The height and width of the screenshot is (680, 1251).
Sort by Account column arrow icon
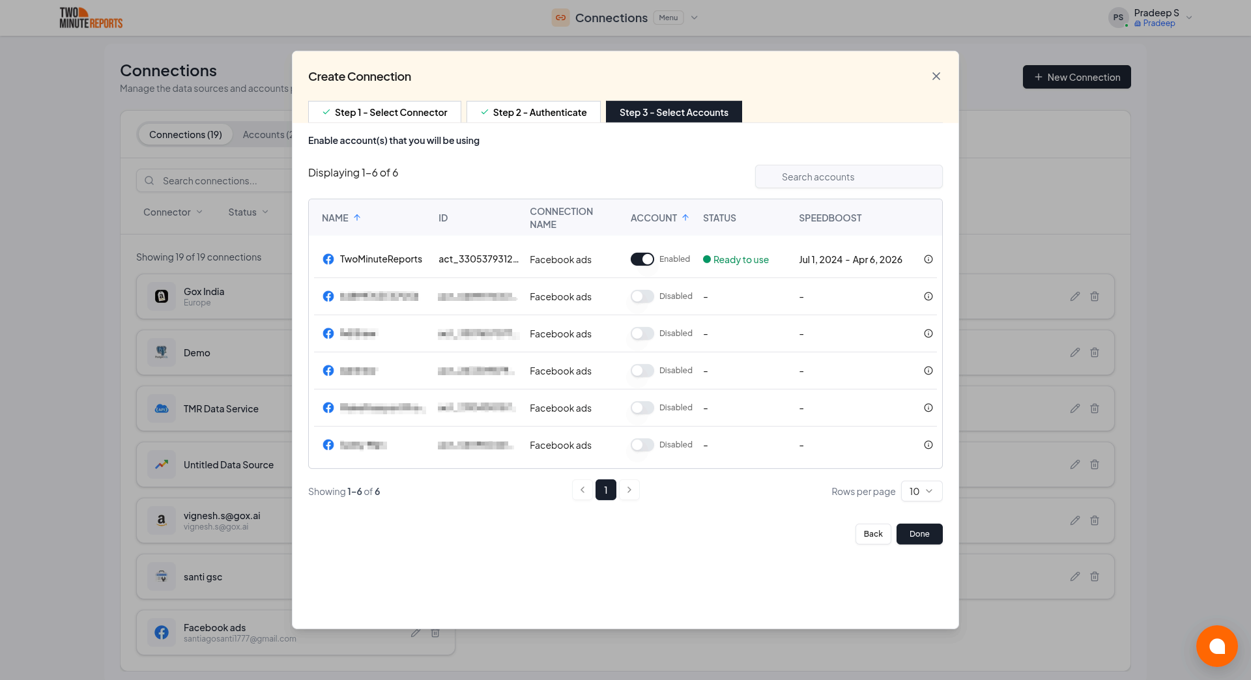click(685, 218)
